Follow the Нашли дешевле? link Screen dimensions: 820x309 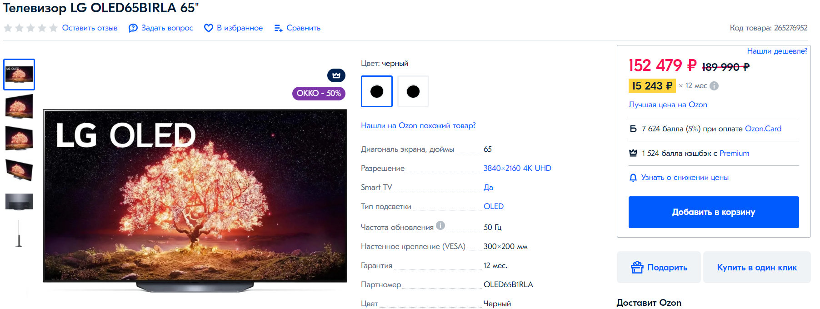[x=777, y=51]
